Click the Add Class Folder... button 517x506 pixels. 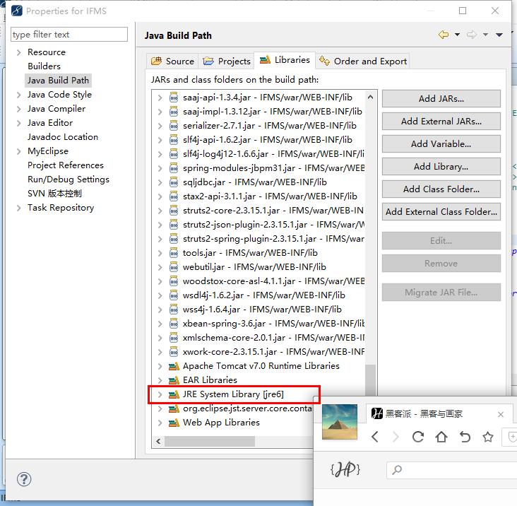tap(441, 189)
